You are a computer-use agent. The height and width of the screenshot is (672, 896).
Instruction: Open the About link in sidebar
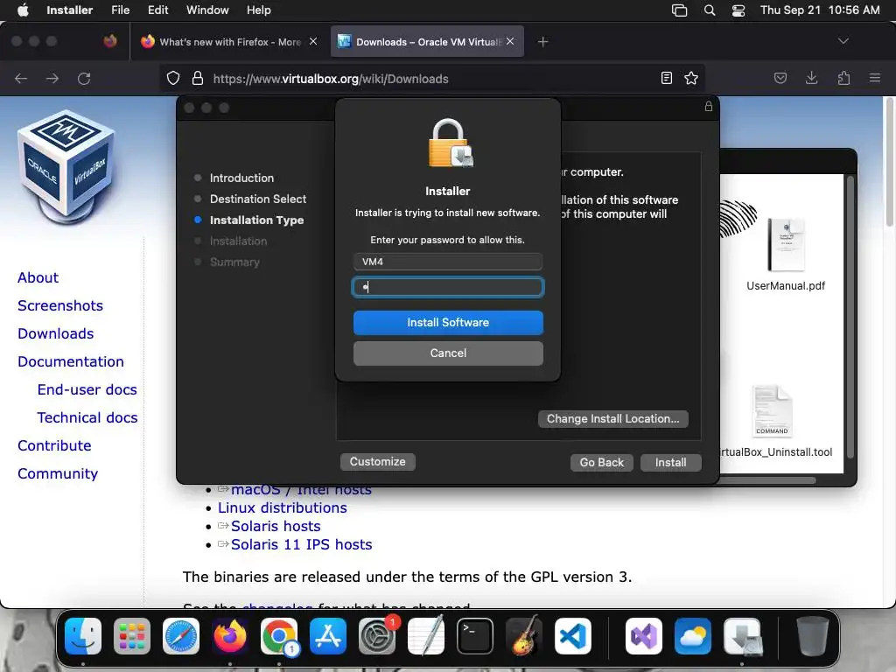pos(38,277)
